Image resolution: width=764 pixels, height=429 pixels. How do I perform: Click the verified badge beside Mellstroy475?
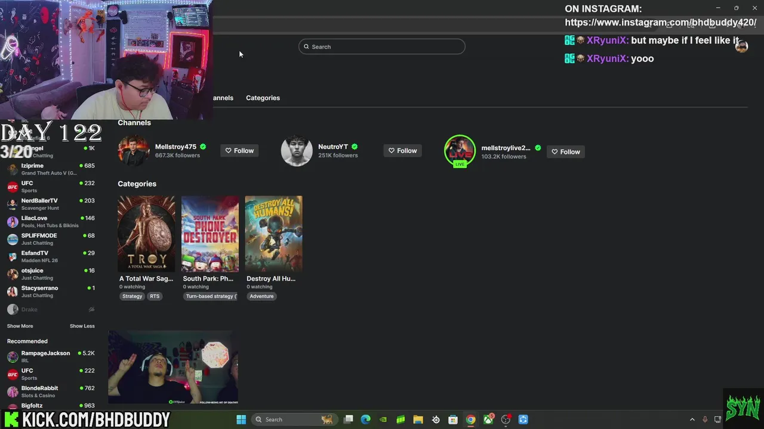point(203,147)
